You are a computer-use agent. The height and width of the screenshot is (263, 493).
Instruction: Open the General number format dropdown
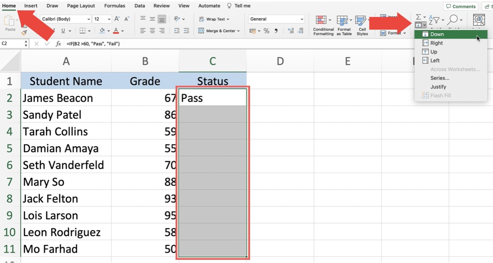277,19
